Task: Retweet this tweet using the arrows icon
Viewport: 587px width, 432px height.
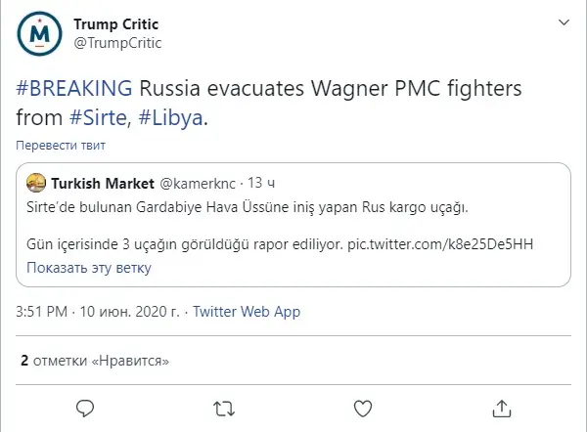Action: [224, 407]
